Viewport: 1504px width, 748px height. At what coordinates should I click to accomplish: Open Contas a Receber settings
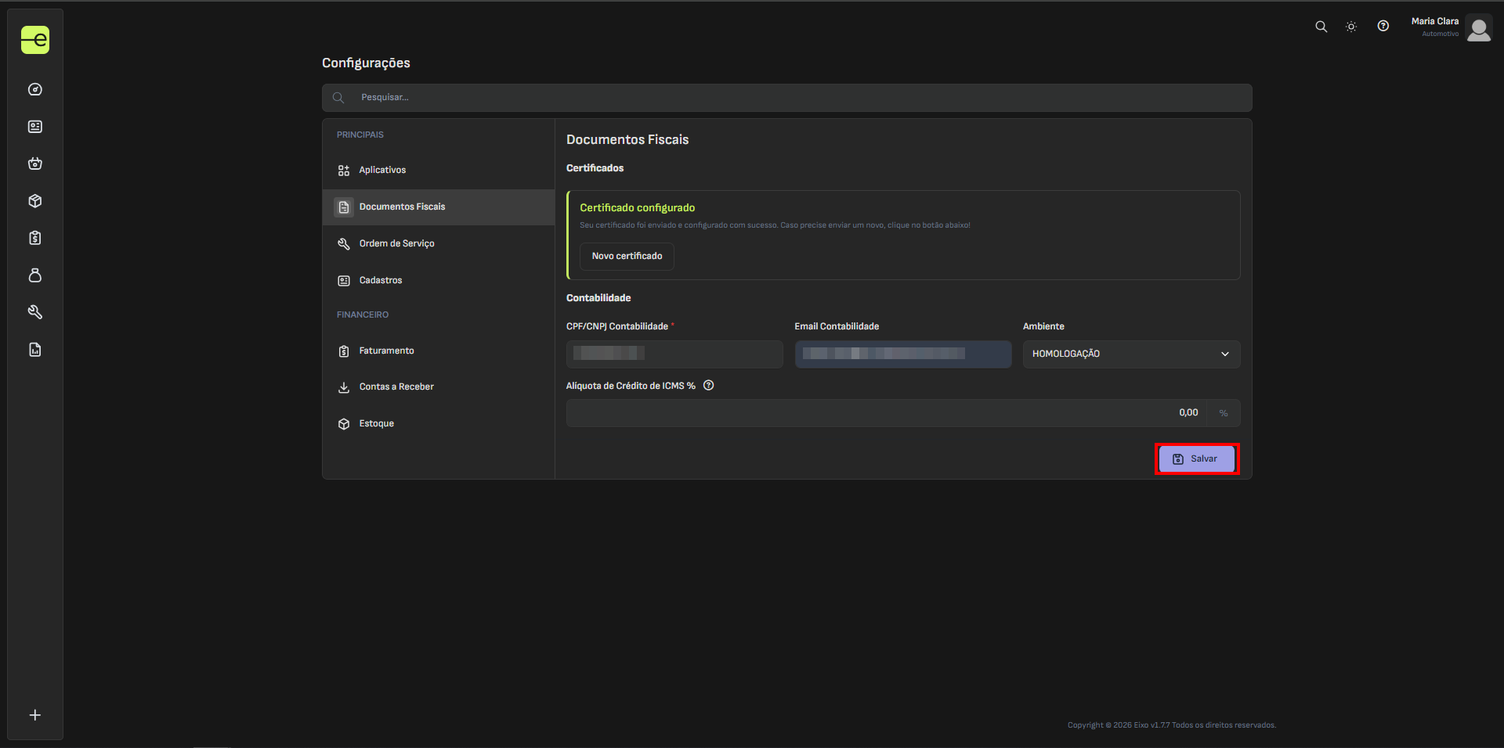(x=396, y=387)
